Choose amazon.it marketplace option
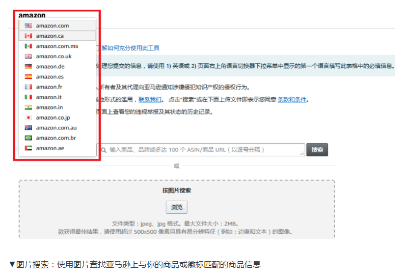407x279 pixels. 48,97
